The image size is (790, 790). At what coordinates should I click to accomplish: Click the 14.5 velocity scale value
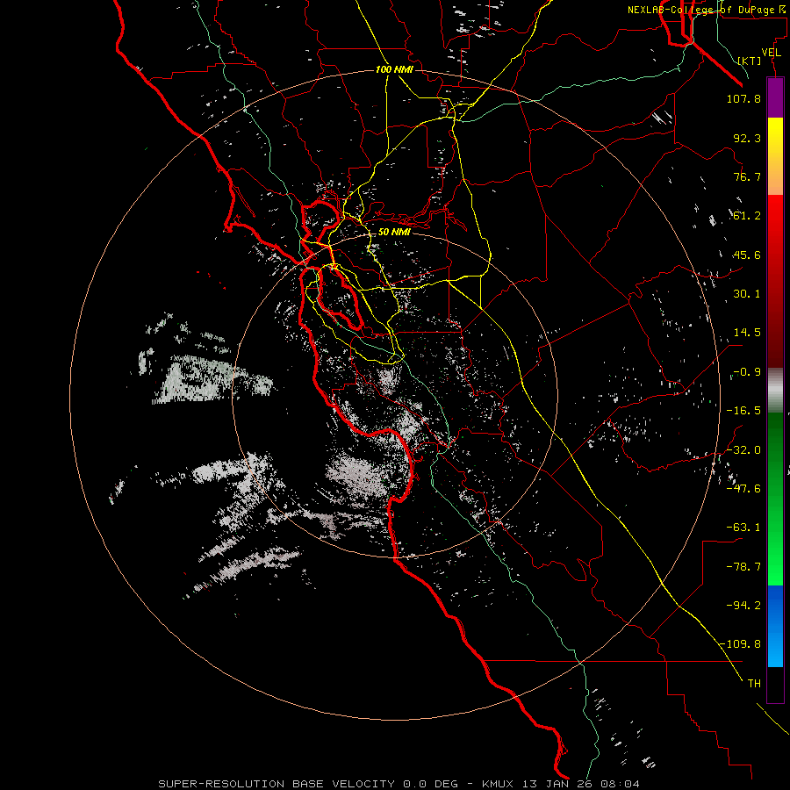pos(747,333)
